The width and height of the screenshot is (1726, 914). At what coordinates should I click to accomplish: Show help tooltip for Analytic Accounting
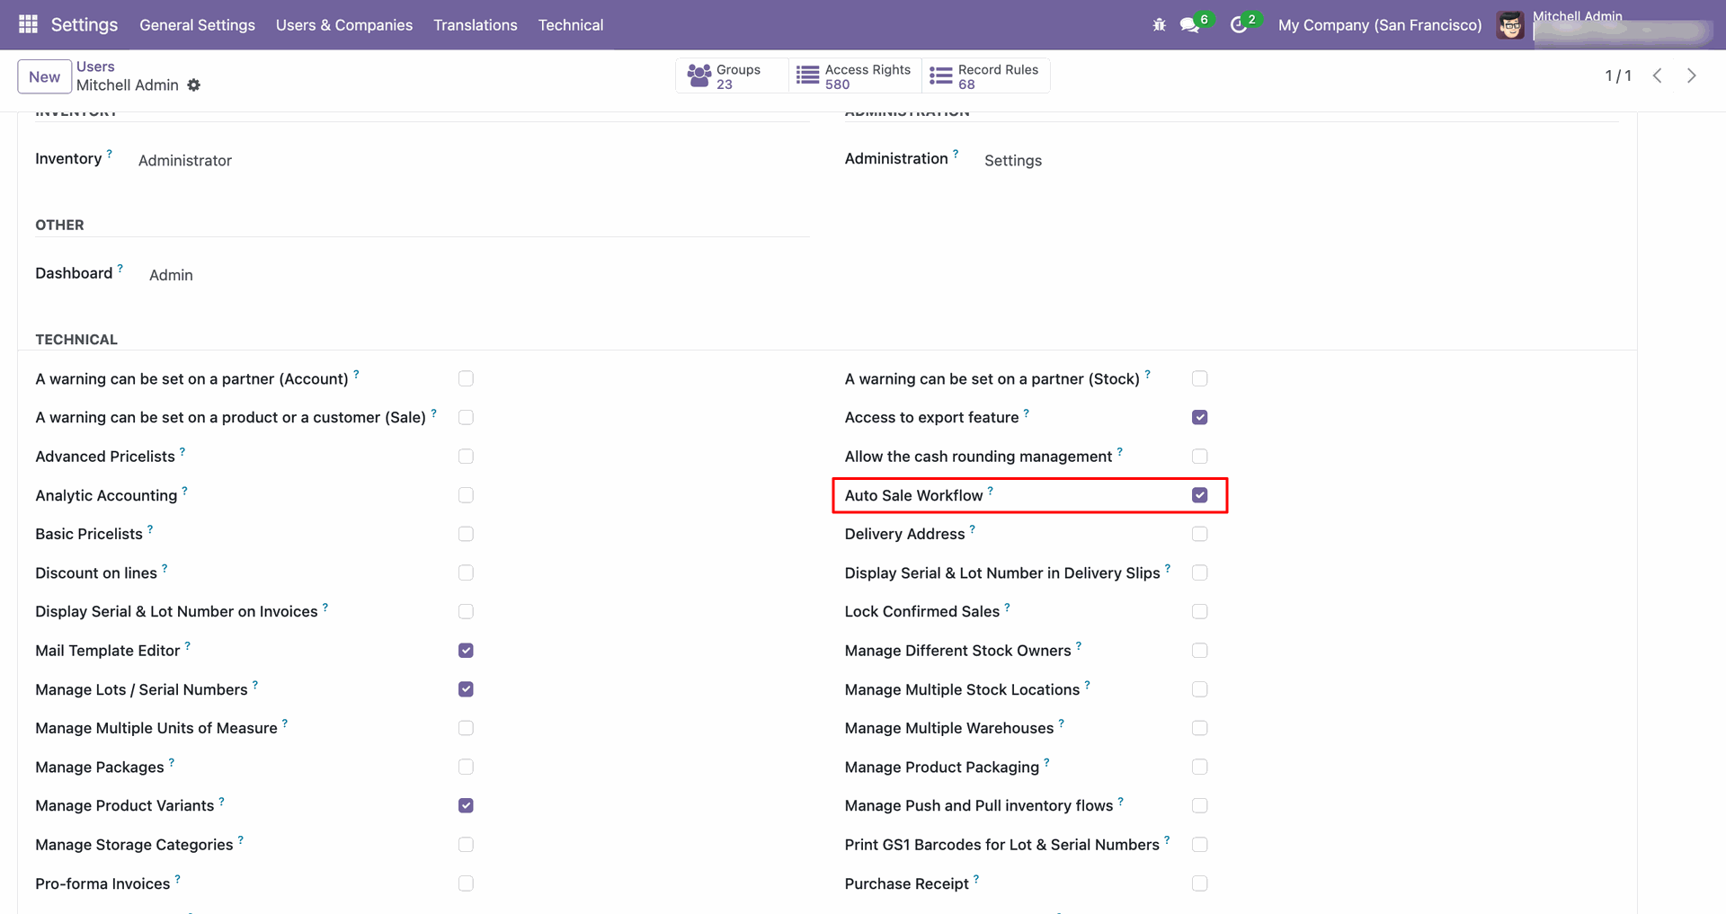(x=184, y=491)
